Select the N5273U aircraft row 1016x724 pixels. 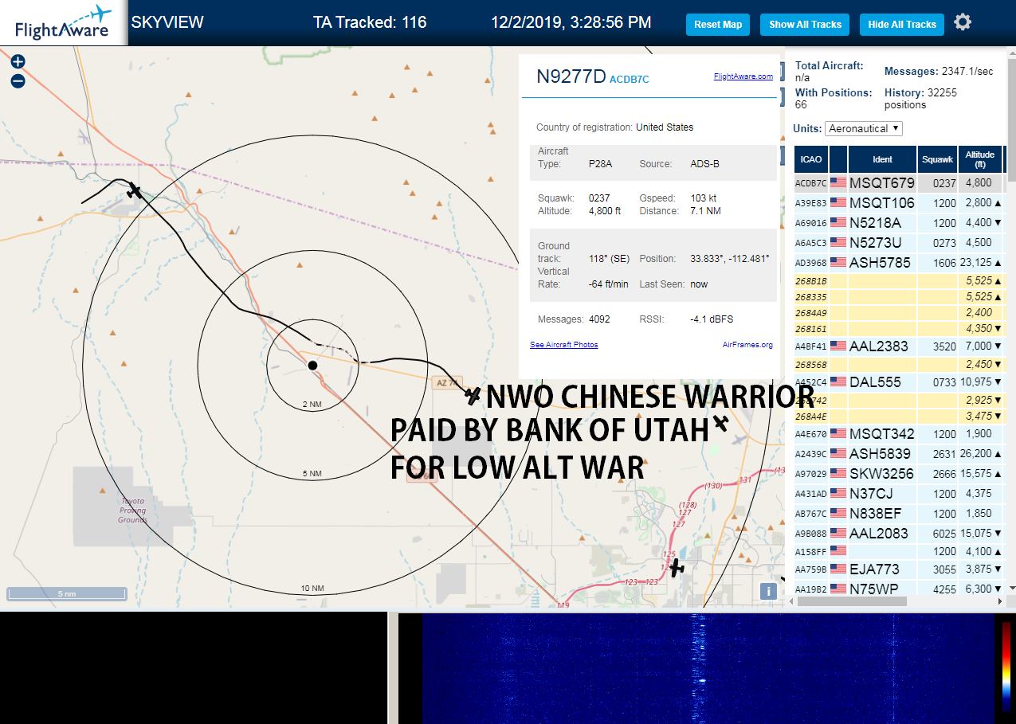tap(899, 242)
